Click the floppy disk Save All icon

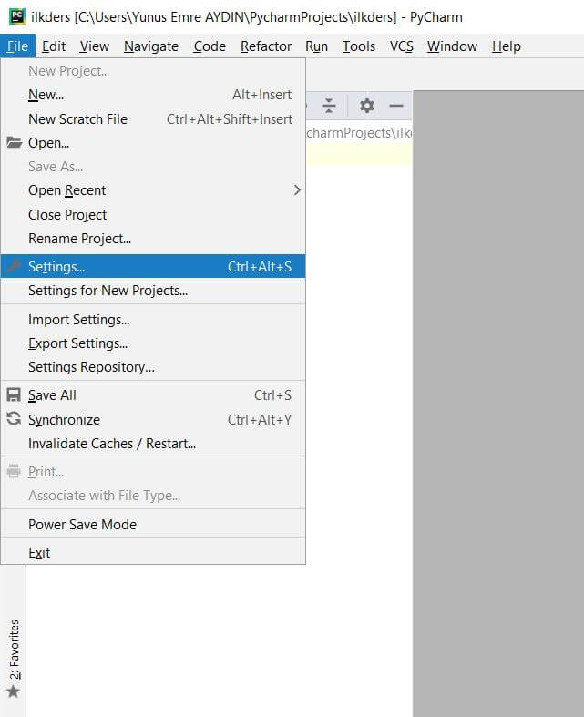[x=14, y=394]
